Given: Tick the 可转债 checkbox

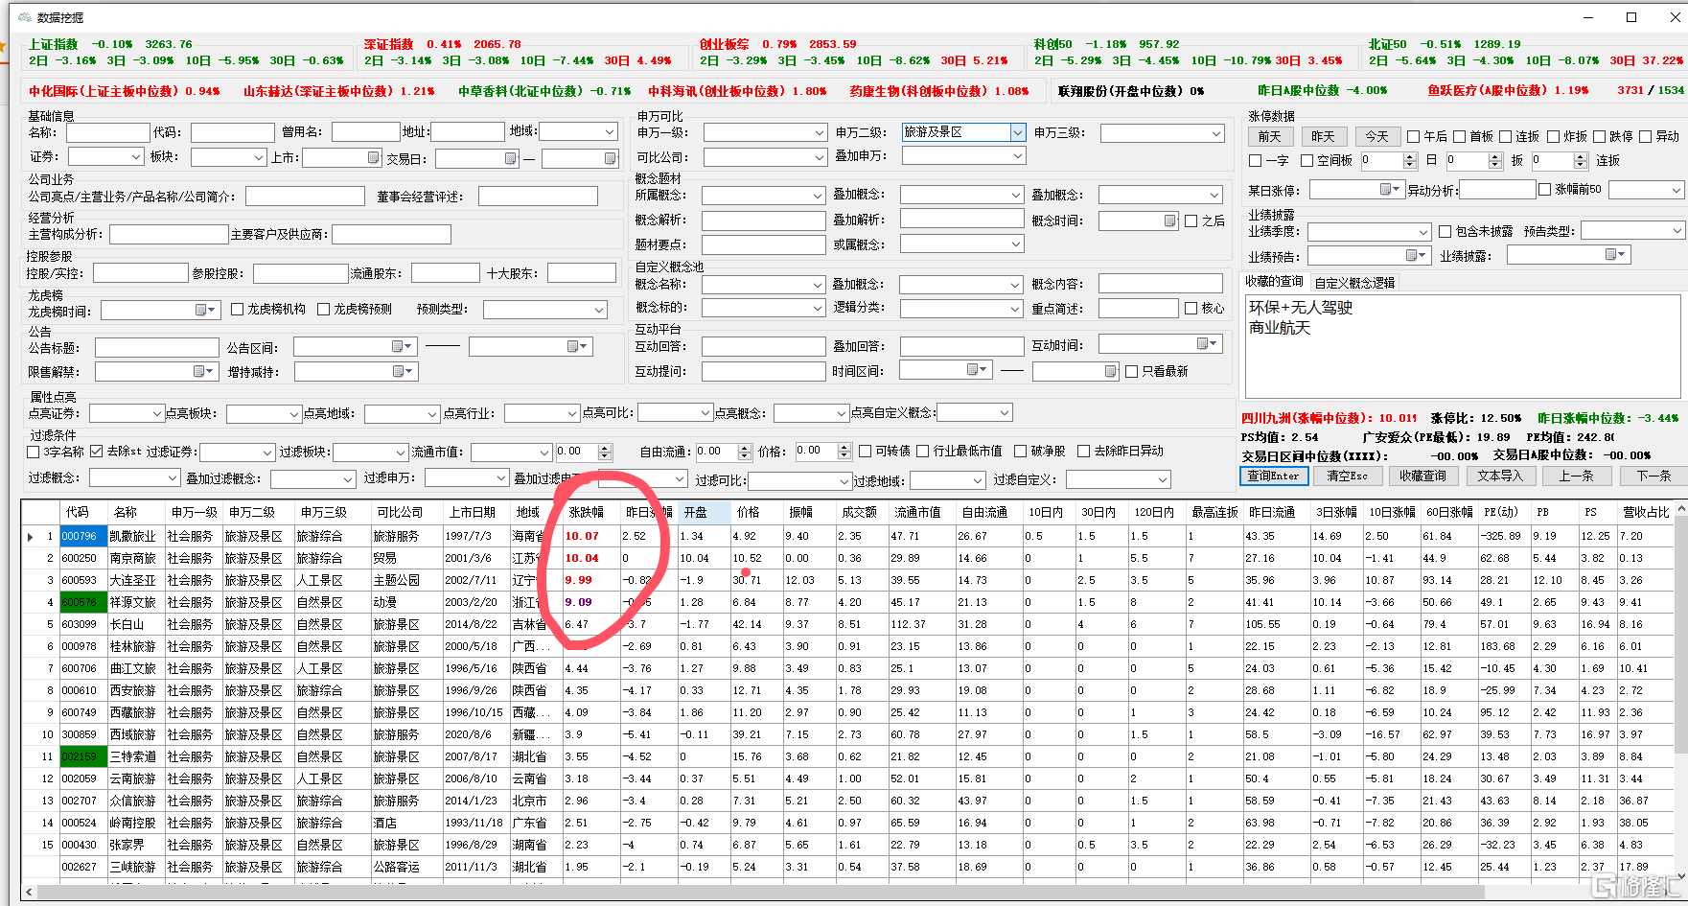Looking at the screenshot, I should point(866,451).
